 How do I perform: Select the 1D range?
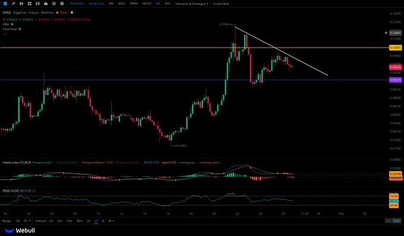tap(17, 221)
